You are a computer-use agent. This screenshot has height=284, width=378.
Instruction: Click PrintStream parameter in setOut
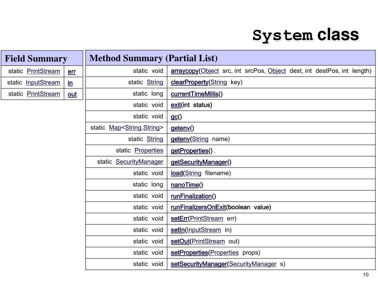(208, 241)
